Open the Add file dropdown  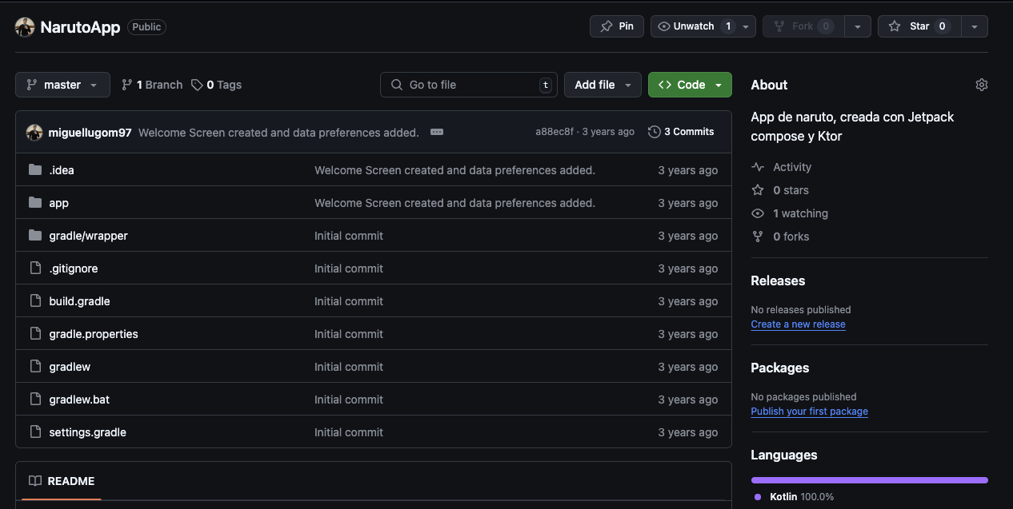[603, 85]
